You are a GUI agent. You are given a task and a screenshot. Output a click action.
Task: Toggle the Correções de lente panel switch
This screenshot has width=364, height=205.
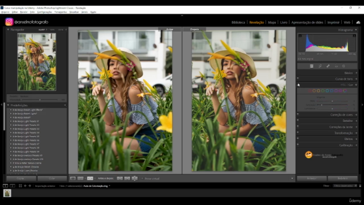tap(298, 126)
